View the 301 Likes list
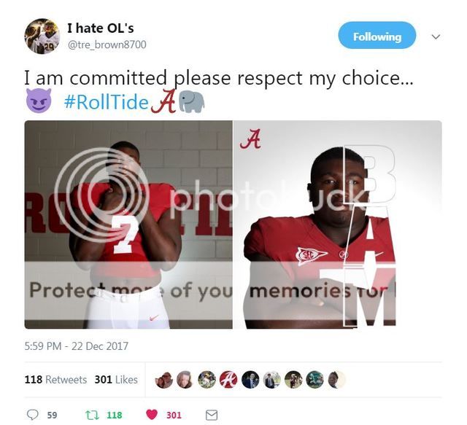Screen dimensions: 467x425 click(x=116, y=380)
